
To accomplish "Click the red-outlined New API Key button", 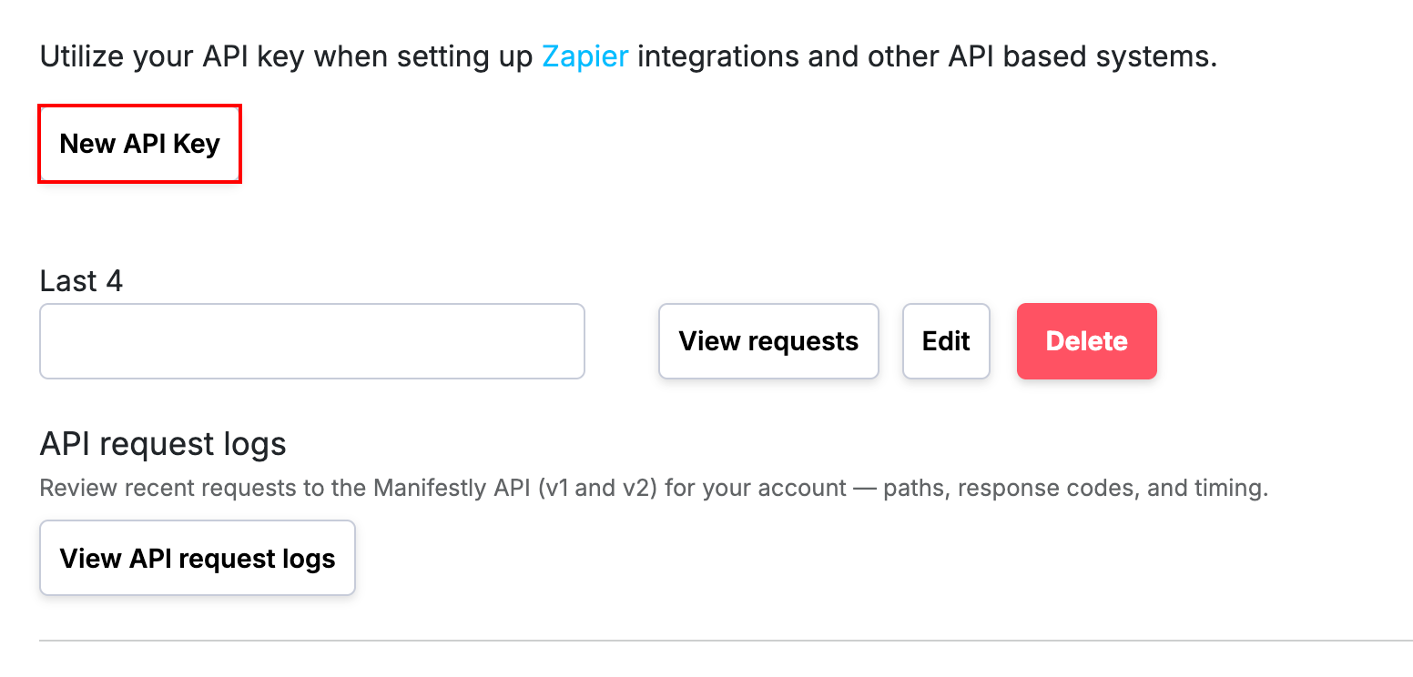I will coord(139,144).
